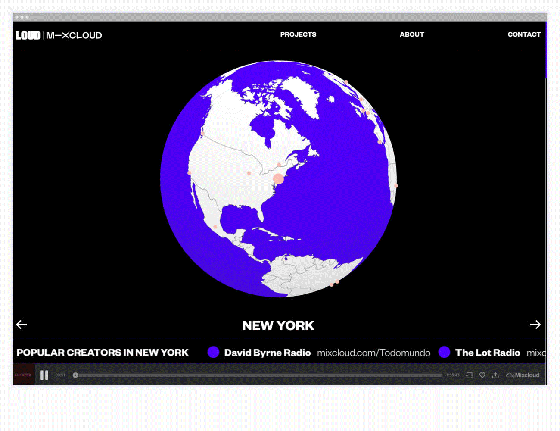
Task: Open the ABOUT page
Action: [412, 34]
